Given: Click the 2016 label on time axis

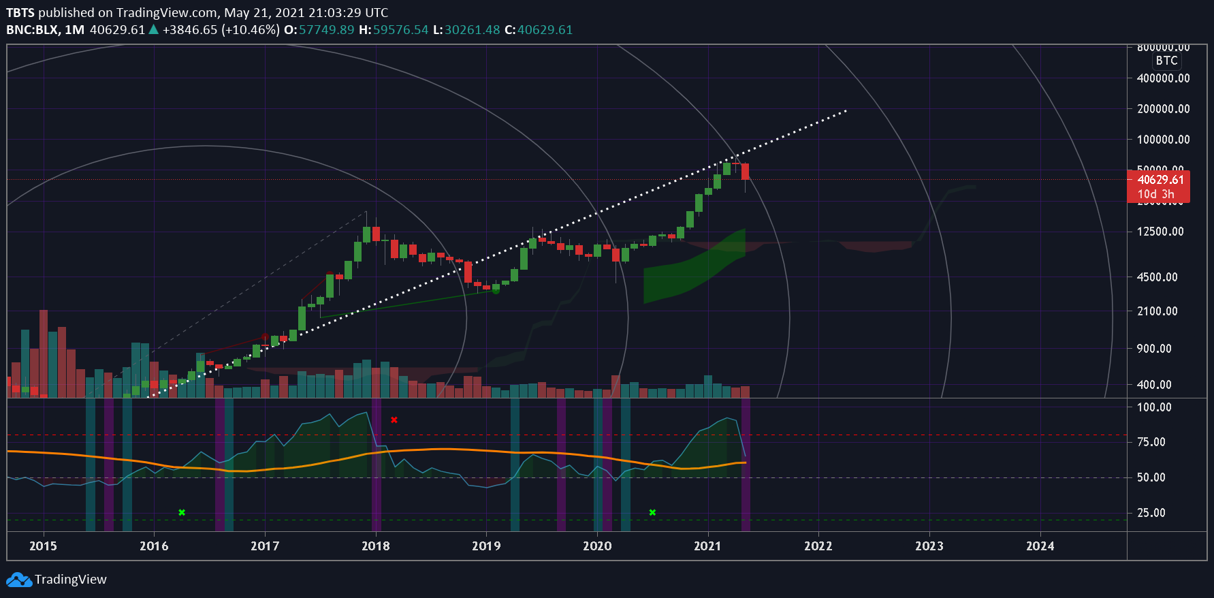Looking at the screenshot, I should 154,546.
